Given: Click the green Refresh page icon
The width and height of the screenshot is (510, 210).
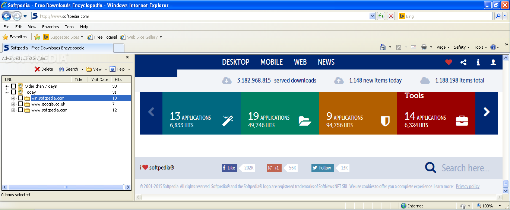Looking at the screenshot, I should [x=381, y=16].
